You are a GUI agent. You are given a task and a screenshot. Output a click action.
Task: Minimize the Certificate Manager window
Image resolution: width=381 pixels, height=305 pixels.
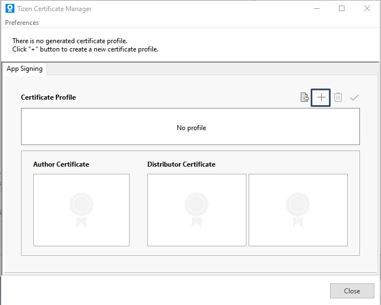click(316, 9)
